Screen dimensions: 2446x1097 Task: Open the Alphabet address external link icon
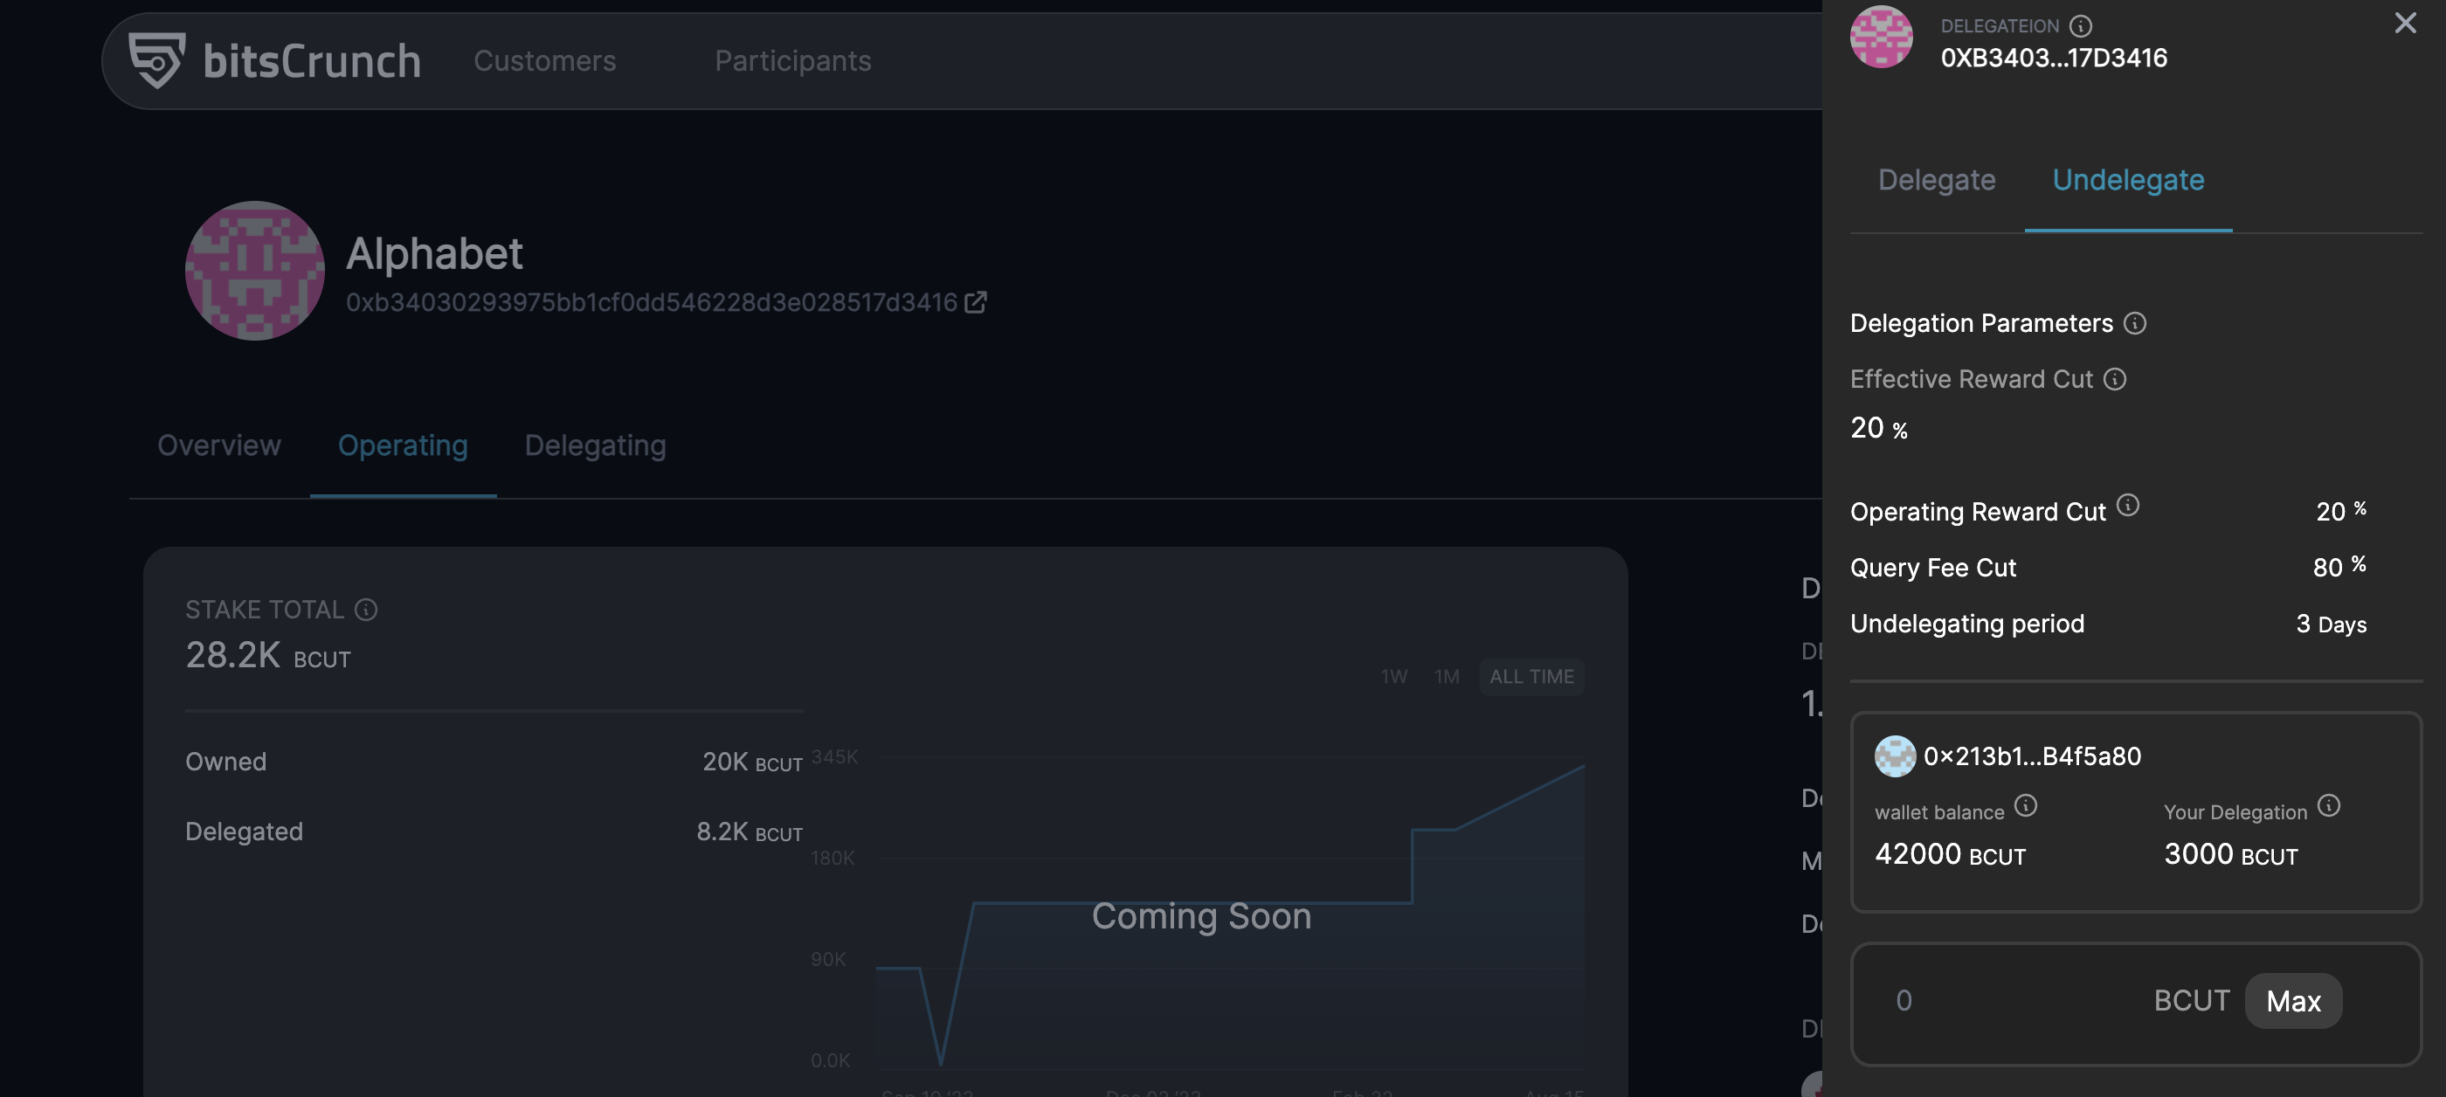click(x=975, y=302)
